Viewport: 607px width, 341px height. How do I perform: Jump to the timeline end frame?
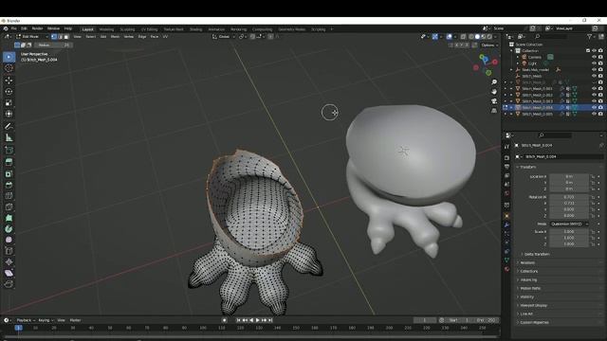point(270,320)
